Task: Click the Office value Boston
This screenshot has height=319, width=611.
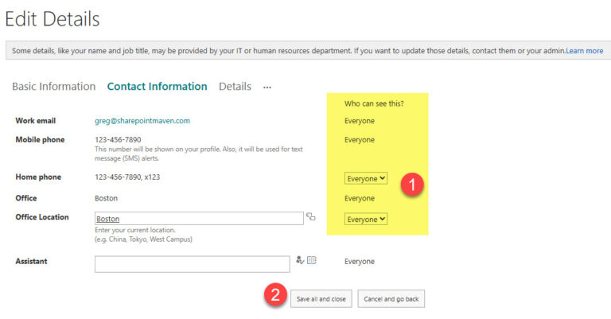Action: tap(106, 198)
